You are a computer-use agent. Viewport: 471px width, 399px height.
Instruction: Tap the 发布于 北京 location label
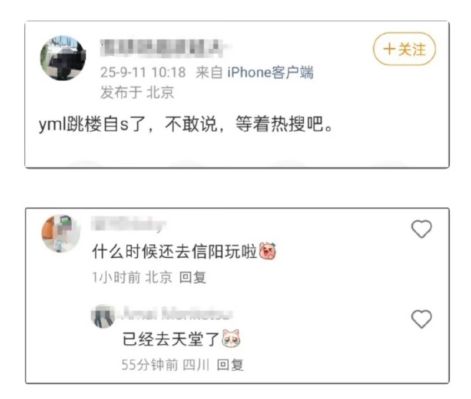[x=137, y=92]
